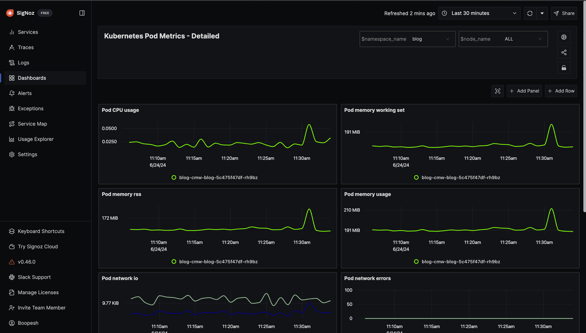The height and width of the screenshot is (333, 586).
Task: Click the Pod network io panel title
Action: click(x=120, y=278)
